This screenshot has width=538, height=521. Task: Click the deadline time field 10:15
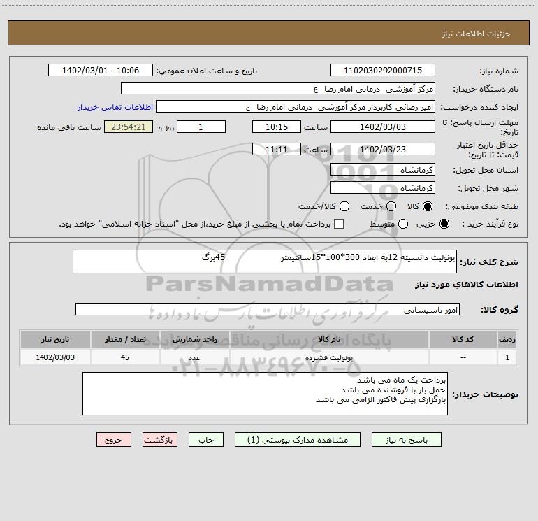click(277, 127)
